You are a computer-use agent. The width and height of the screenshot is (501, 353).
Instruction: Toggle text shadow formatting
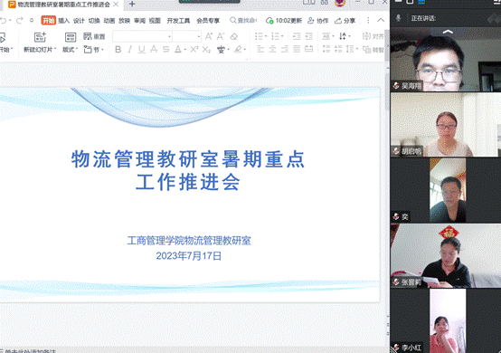154,50
